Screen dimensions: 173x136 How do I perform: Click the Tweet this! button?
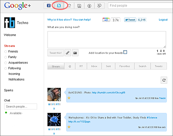[55, 53]
